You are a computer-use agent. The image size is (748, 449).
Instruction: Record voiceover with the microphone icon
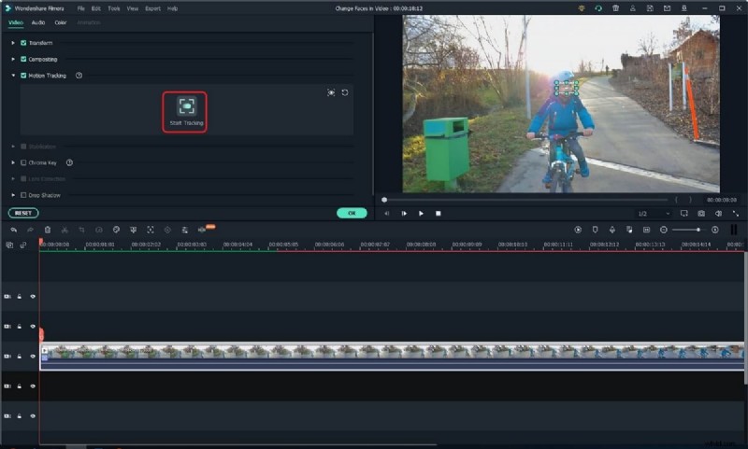click(x=612, y=230)
